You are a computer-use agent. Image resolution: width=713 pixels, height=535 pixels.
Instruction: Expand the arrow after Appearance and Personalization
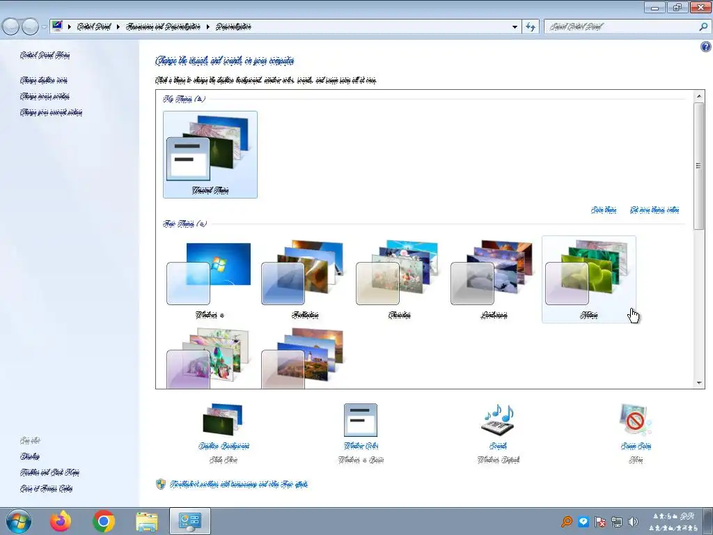(207, 27)
